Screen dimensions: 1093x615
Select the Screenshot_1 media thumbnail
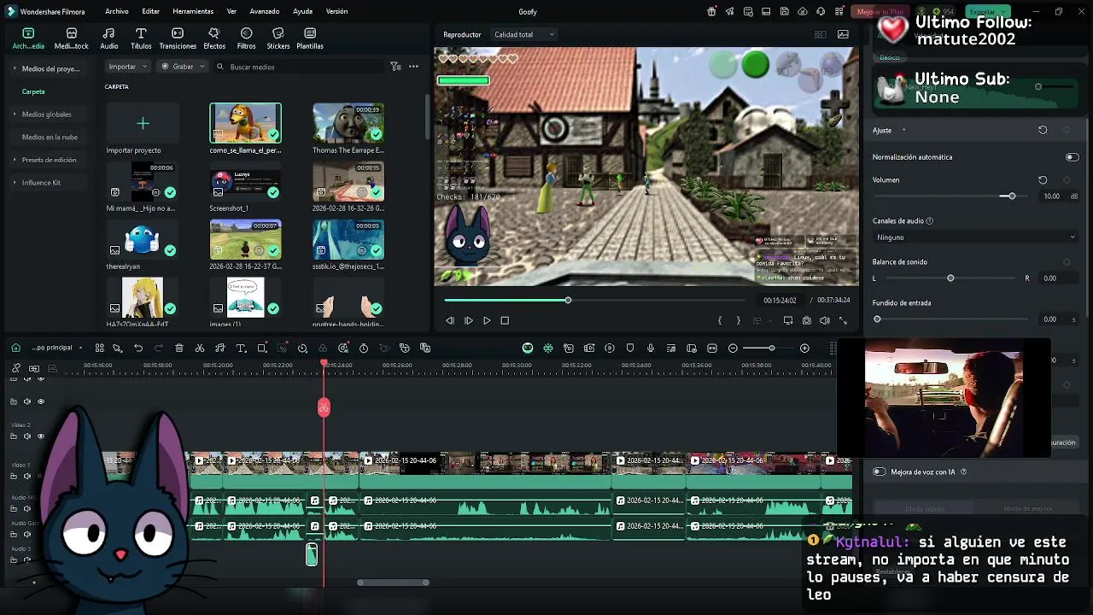pos(245,181)
